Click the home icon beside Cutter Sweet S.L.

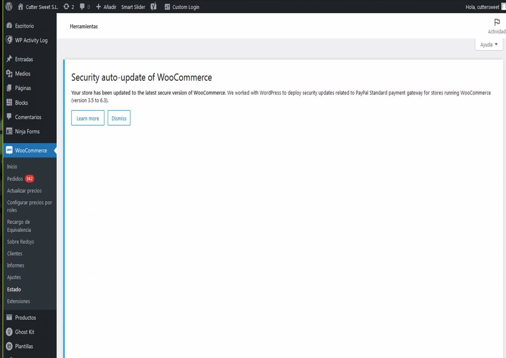pyautogui.click(x=21, y=7)
